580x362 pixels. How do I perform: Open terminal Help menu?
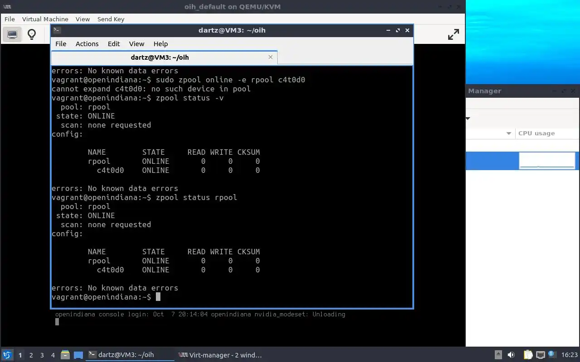(x=160, y=44)
